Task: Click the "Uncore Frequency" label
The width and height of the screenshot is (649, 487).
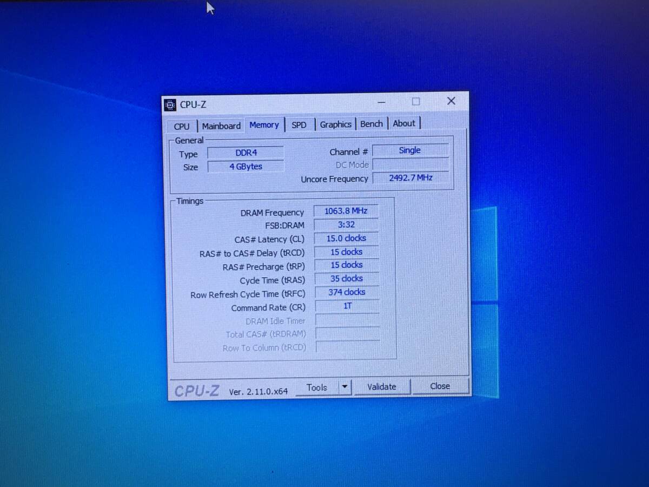Action: (x=334, y=179)
